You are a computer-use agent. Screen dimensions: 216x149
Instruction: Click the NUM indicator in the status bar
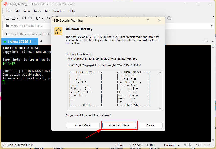point(207,145)
